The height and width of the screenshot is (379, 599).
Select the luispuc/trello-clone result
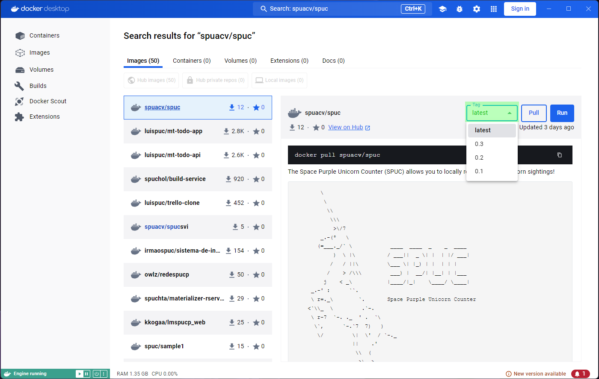coord(198,203)
